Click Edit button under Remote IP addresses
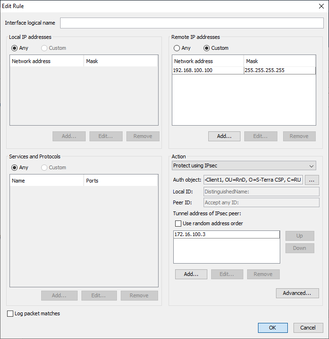 260,136
